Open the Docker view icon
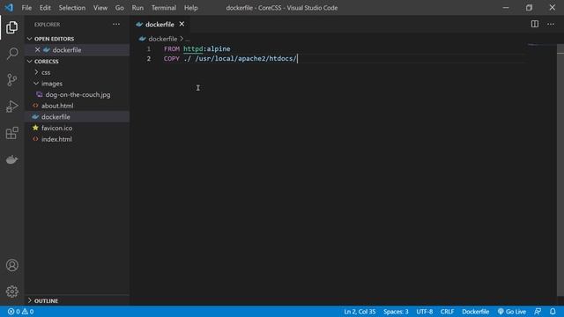This screenshot has height=317, width=564. [11, 159]
